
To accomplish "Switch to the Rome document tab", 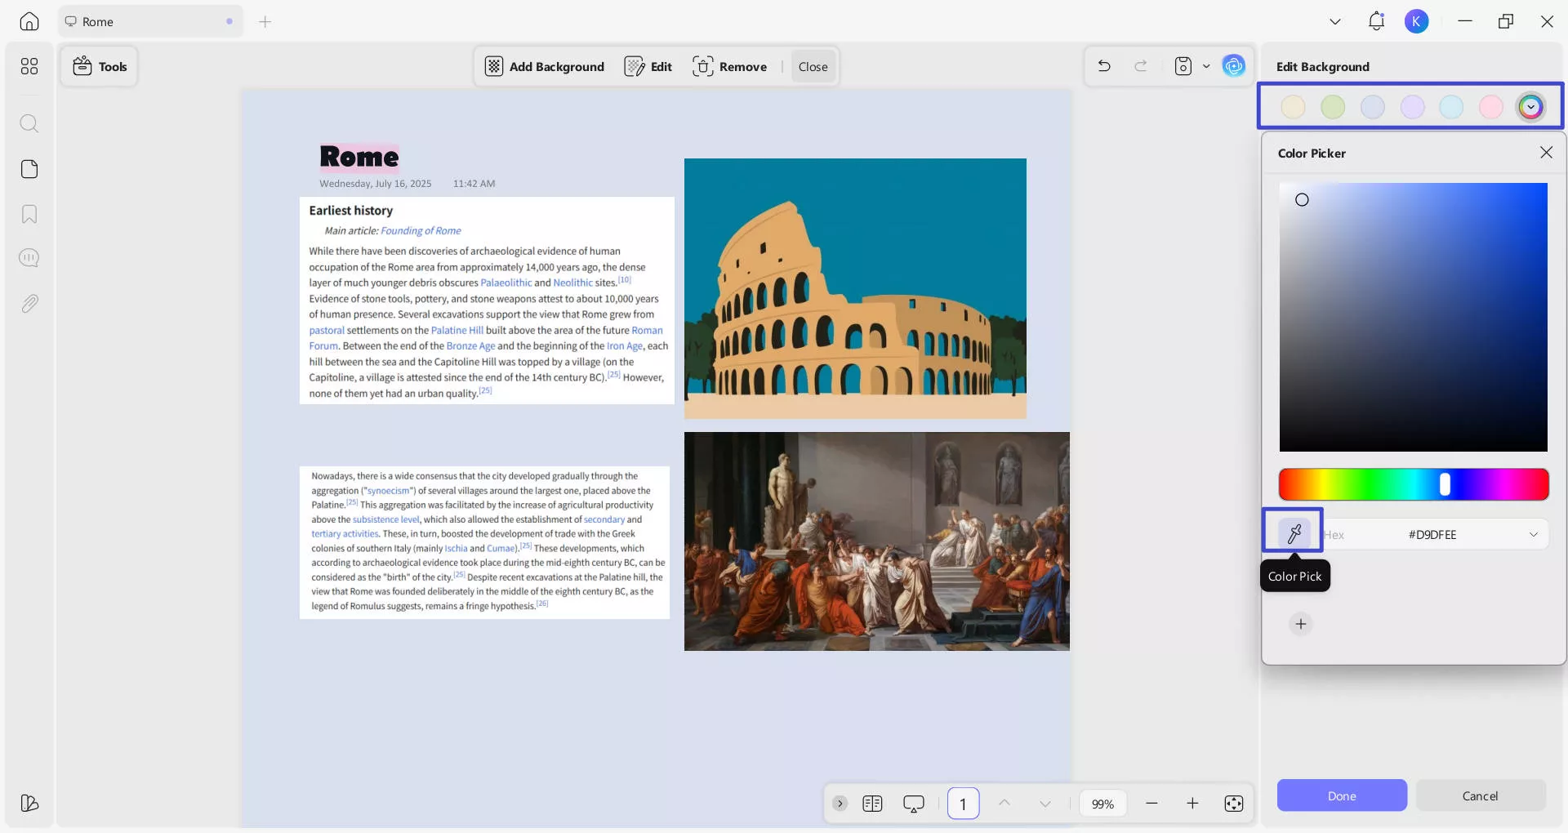I will click(x=150, y=22).
